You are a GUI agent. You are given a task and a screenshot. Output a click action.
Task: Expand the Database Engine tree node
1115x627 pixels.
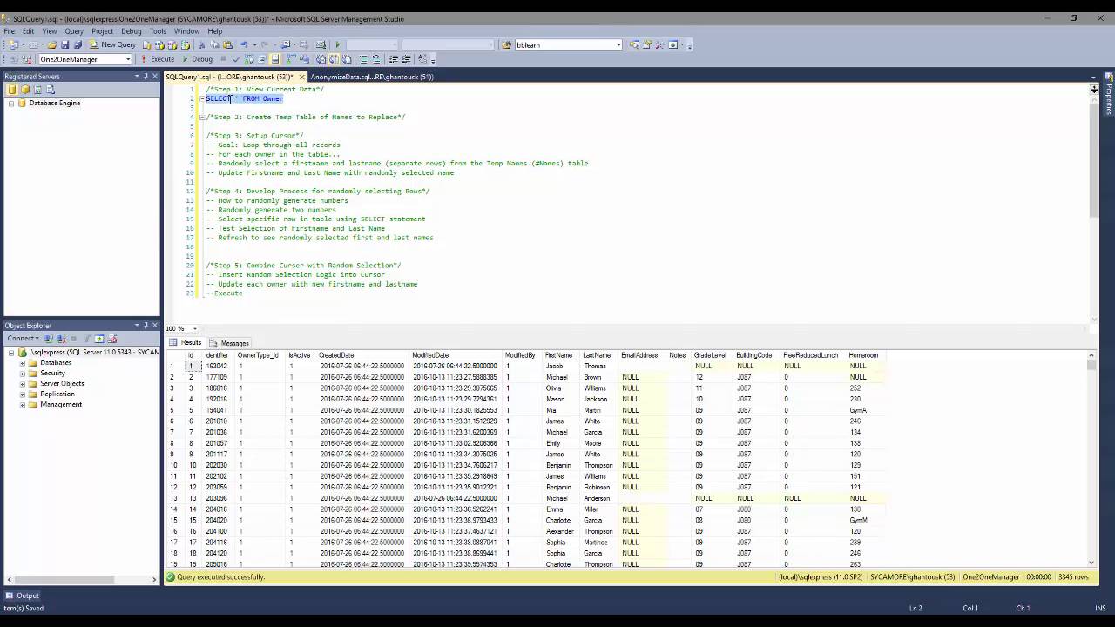[x=11, y=103]
